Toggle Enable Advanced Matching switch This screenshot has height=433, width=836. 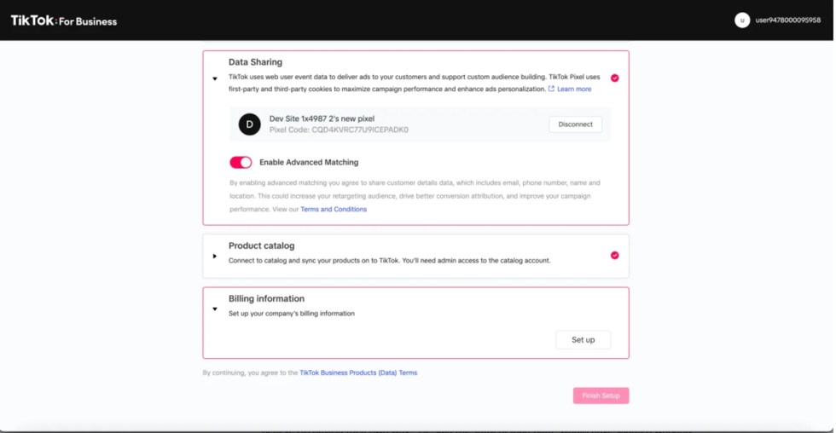coord(241,162)
